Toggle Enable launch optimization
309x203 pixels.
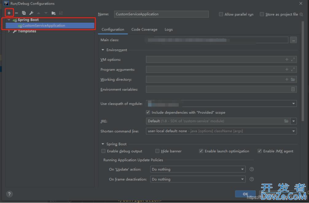coord(201,151)
